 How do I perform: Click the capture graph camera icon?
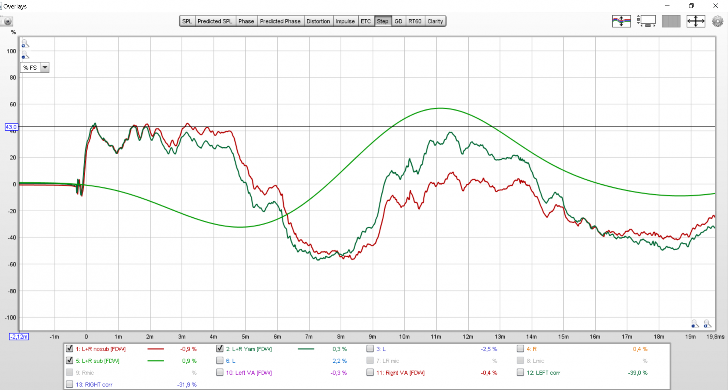tap(7, 22)
